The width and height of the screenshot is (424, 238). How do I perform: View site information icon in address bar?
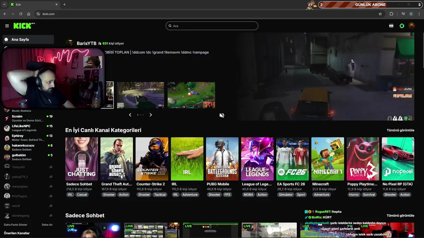(x=38, y=14)
